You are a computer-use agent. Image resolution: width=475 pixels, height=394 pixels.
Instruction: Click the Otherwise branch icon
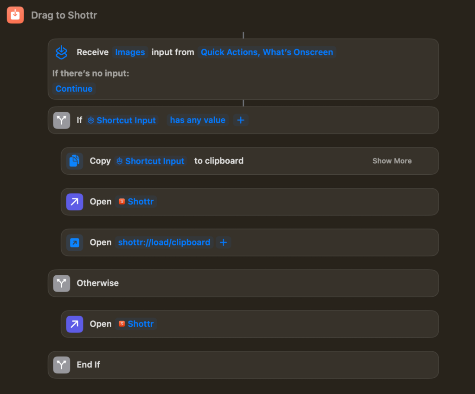62,283
